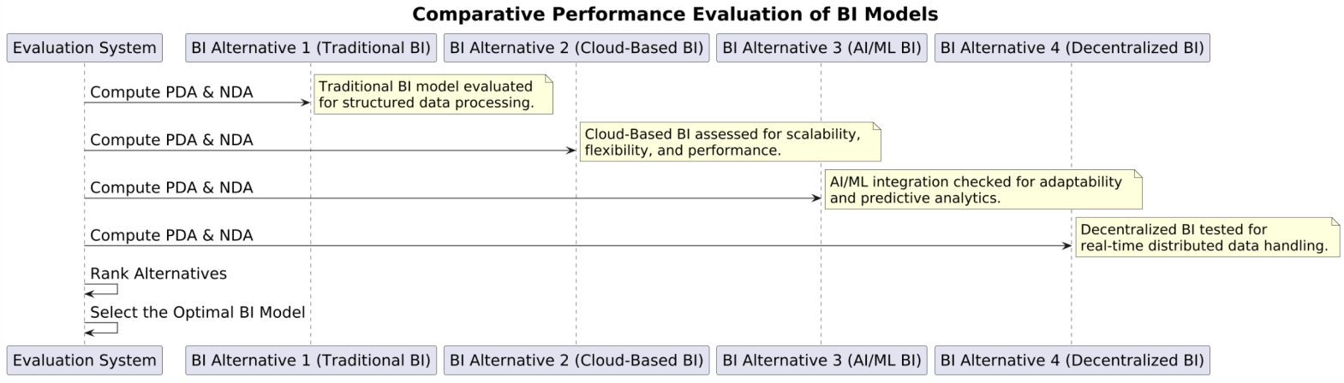Click top BI Alternative 3 (AI/ML BI) box

tap(821, 48)
